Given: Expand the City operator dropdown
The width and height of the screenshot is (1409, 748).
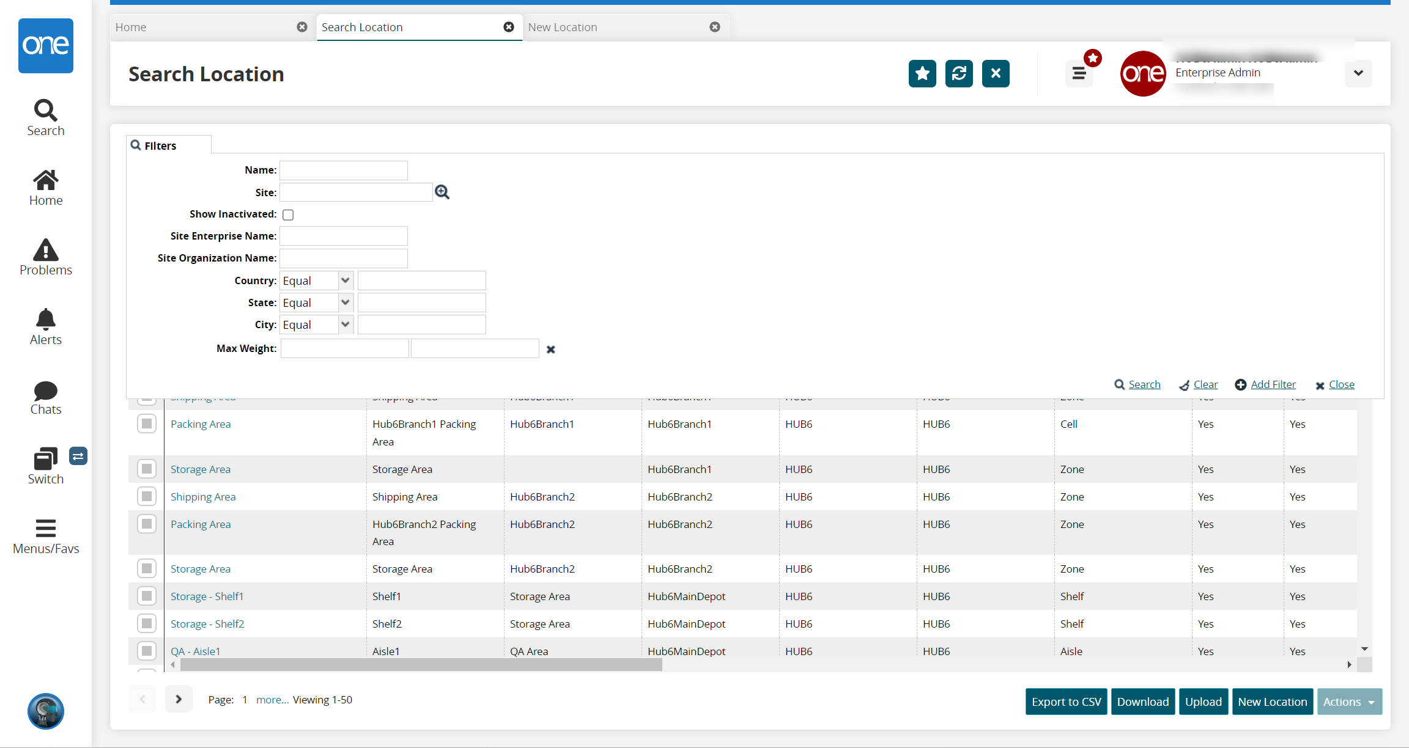Looking at the screenshot, I should pyautogui.click(x=346, y=324).
